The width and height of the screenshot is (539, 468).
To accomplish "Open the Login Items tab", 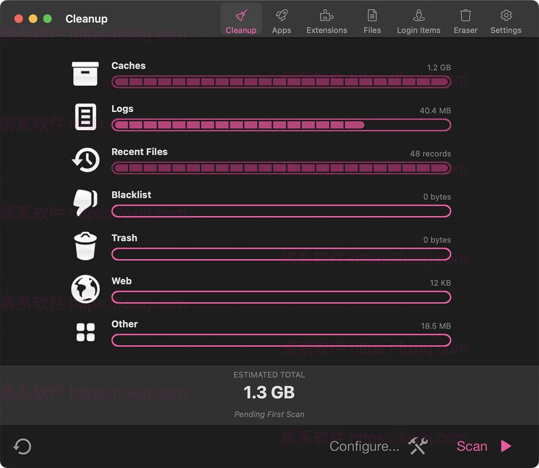I will [x=418, y=15].
